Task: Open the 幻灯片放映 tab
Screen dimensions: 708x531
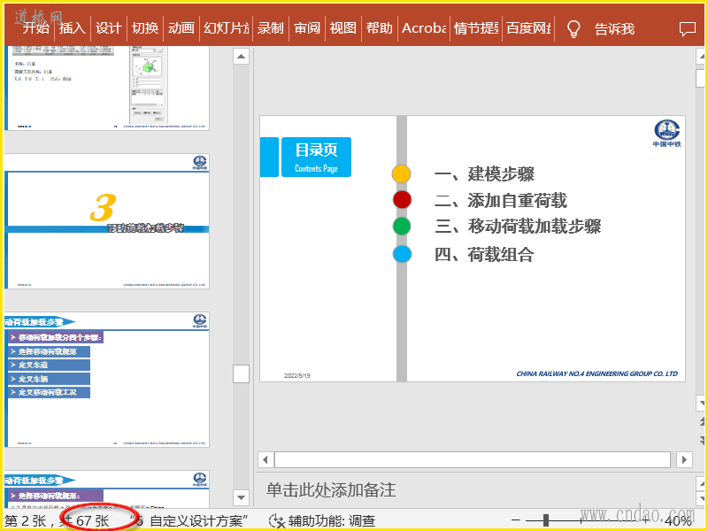Action: [227, 28]
